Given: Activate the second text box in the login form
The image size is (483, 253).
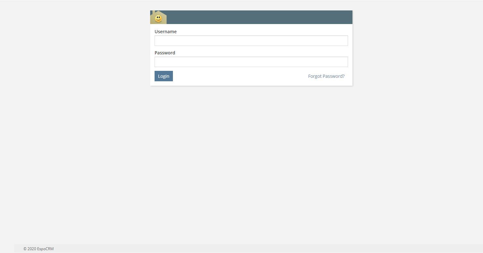Looking at the screenshot, I should [251, 62].
